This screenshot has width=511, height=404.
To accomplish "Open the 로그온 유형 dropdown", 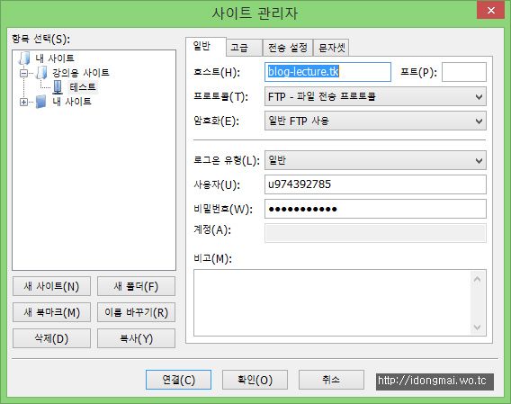I will (375, 160).
